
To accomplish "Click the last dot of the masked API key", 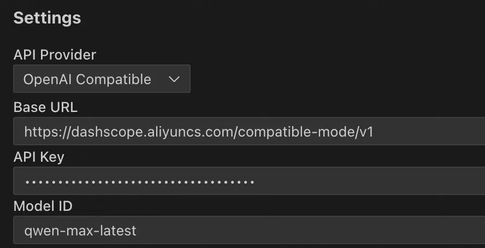I will 252,181.
